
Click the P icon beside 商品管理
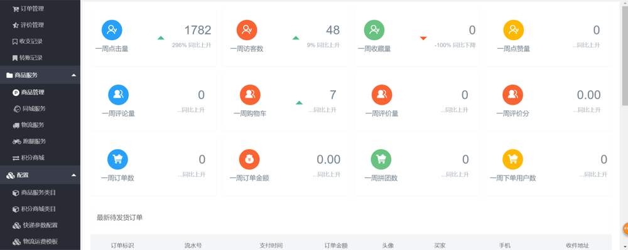pos(16,93)
